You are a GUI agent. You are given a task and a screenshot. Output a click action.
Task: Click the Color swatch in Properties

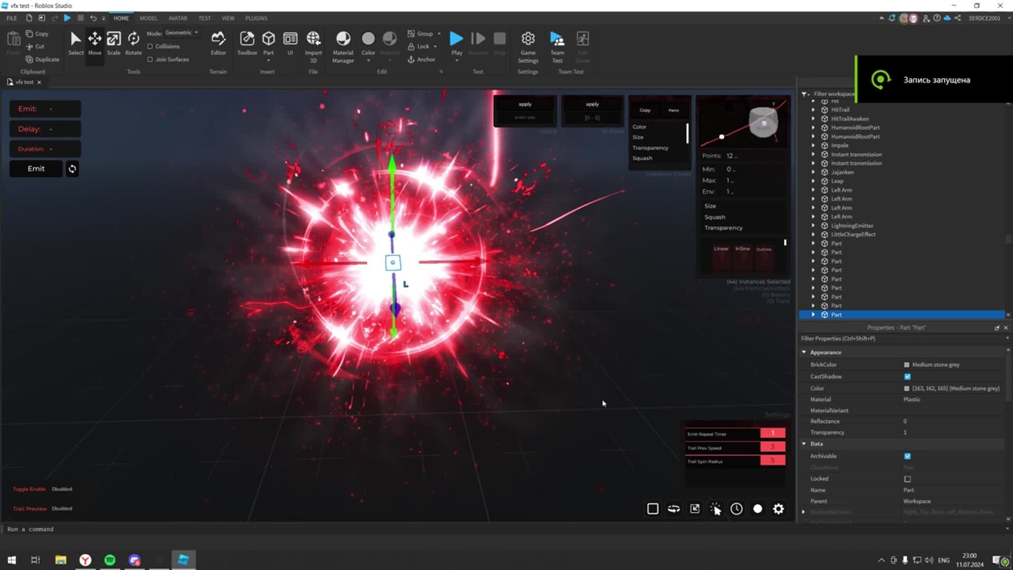906,388
